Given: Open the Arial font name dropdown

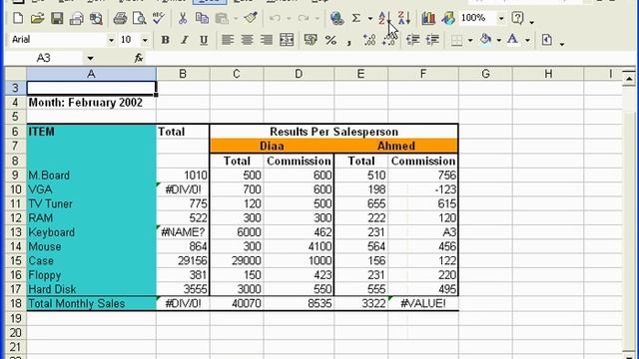Looking at the screenshot, I should pyautogui.click(x=111, y=40).
